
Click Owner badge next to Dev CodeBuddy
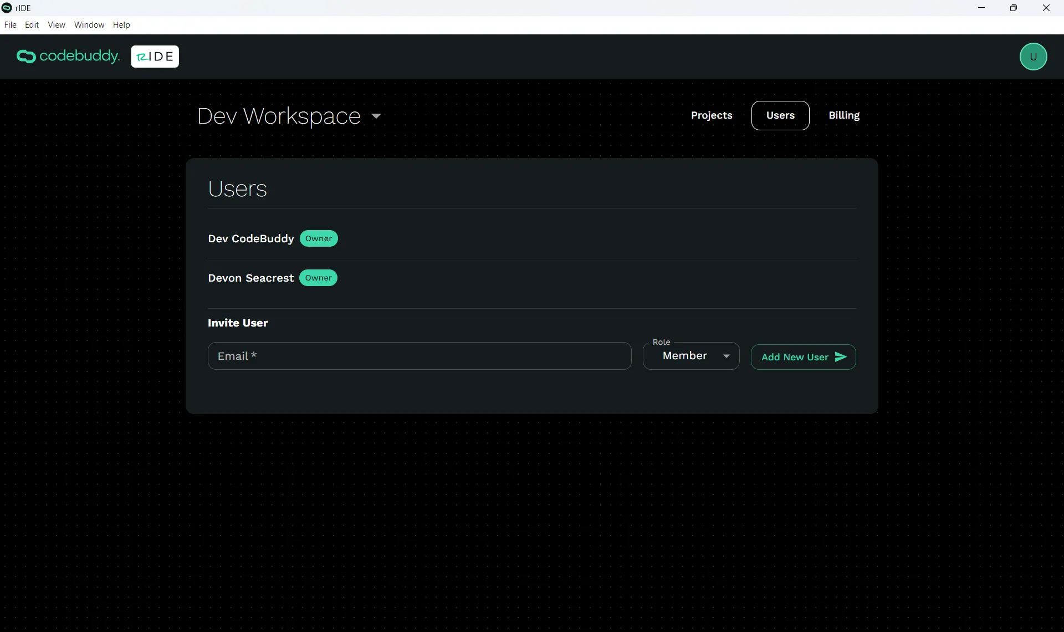tap(319, 238)
